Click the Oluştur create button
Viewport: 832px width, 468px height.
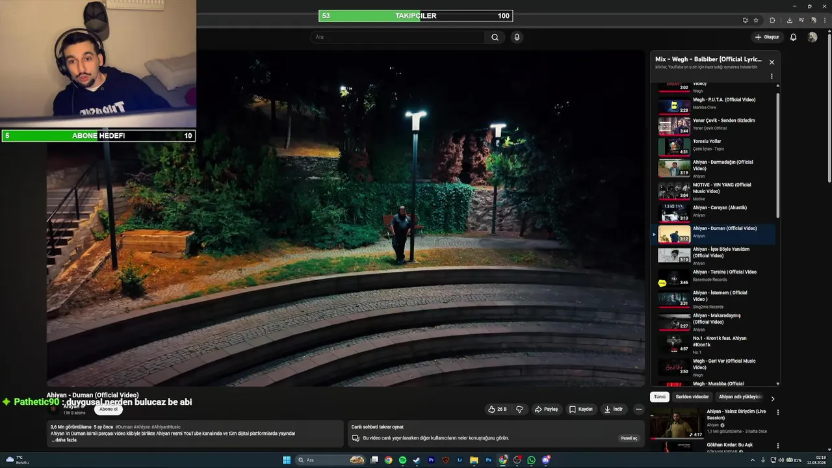click(767, 37)
